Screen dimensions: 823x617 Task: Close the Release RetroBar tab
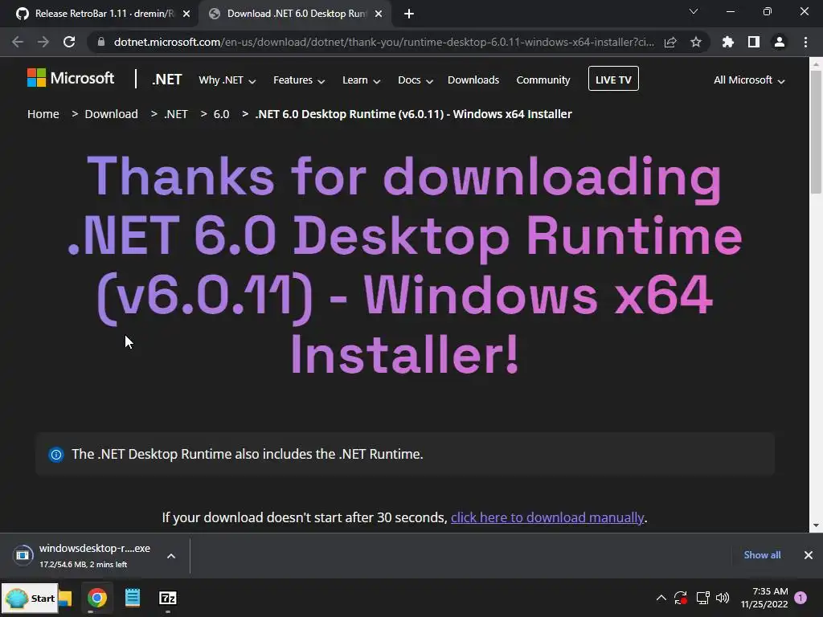[x=186, y=14]
